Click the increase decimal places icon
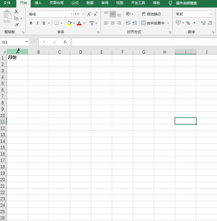Viewport: 217px width, 221px height. click(x=203, y=23)
